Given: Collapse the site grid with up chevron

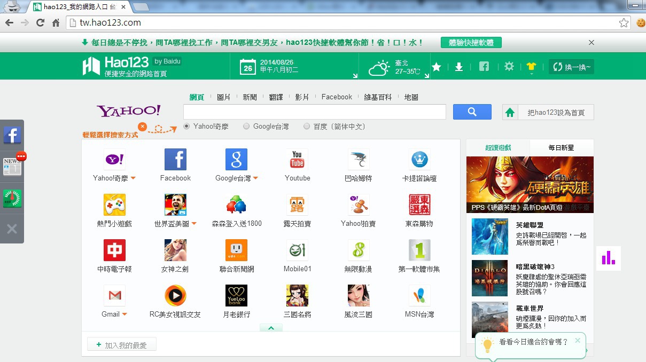Looking at the screenshot, I should click(271, 328).
